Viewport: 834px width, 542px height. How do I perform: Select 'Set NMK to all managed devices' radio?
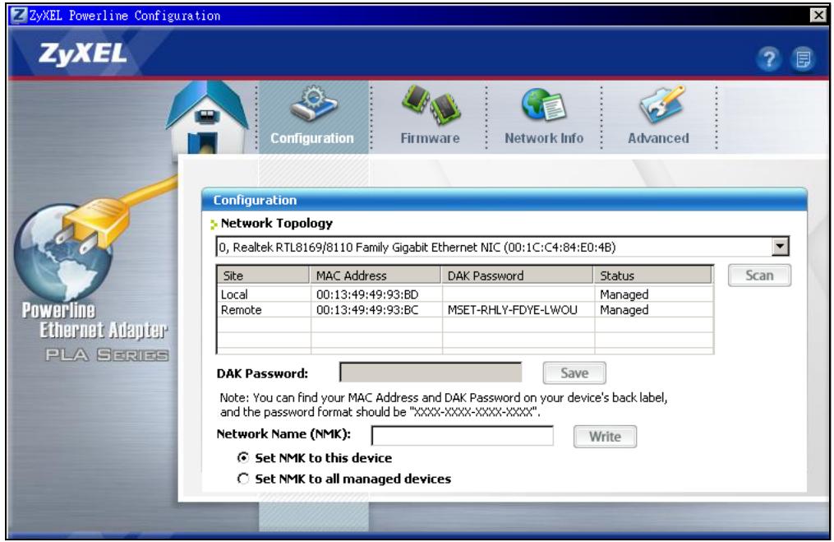click(x=243, y=479)
